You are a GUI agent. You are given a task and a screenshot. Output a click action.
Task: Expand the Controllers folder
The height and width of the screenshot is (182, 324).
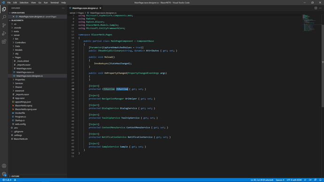click(14, 43)
